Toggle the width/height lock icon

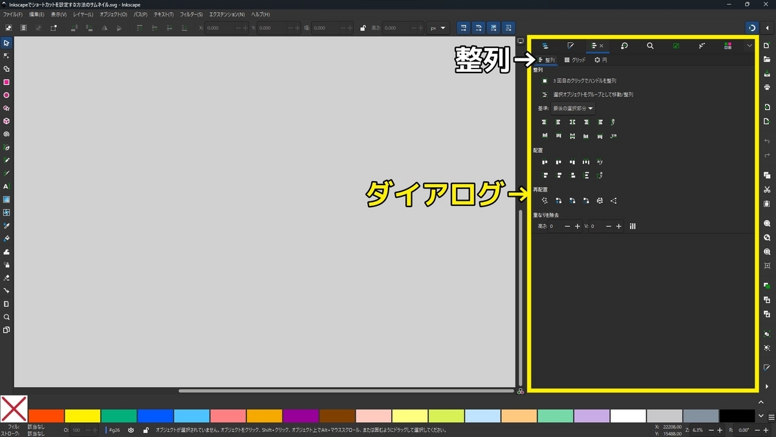click(x=363, y=28)
